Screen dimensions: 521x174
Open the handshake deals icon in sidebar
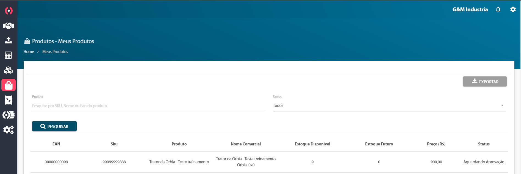[9, 26]
